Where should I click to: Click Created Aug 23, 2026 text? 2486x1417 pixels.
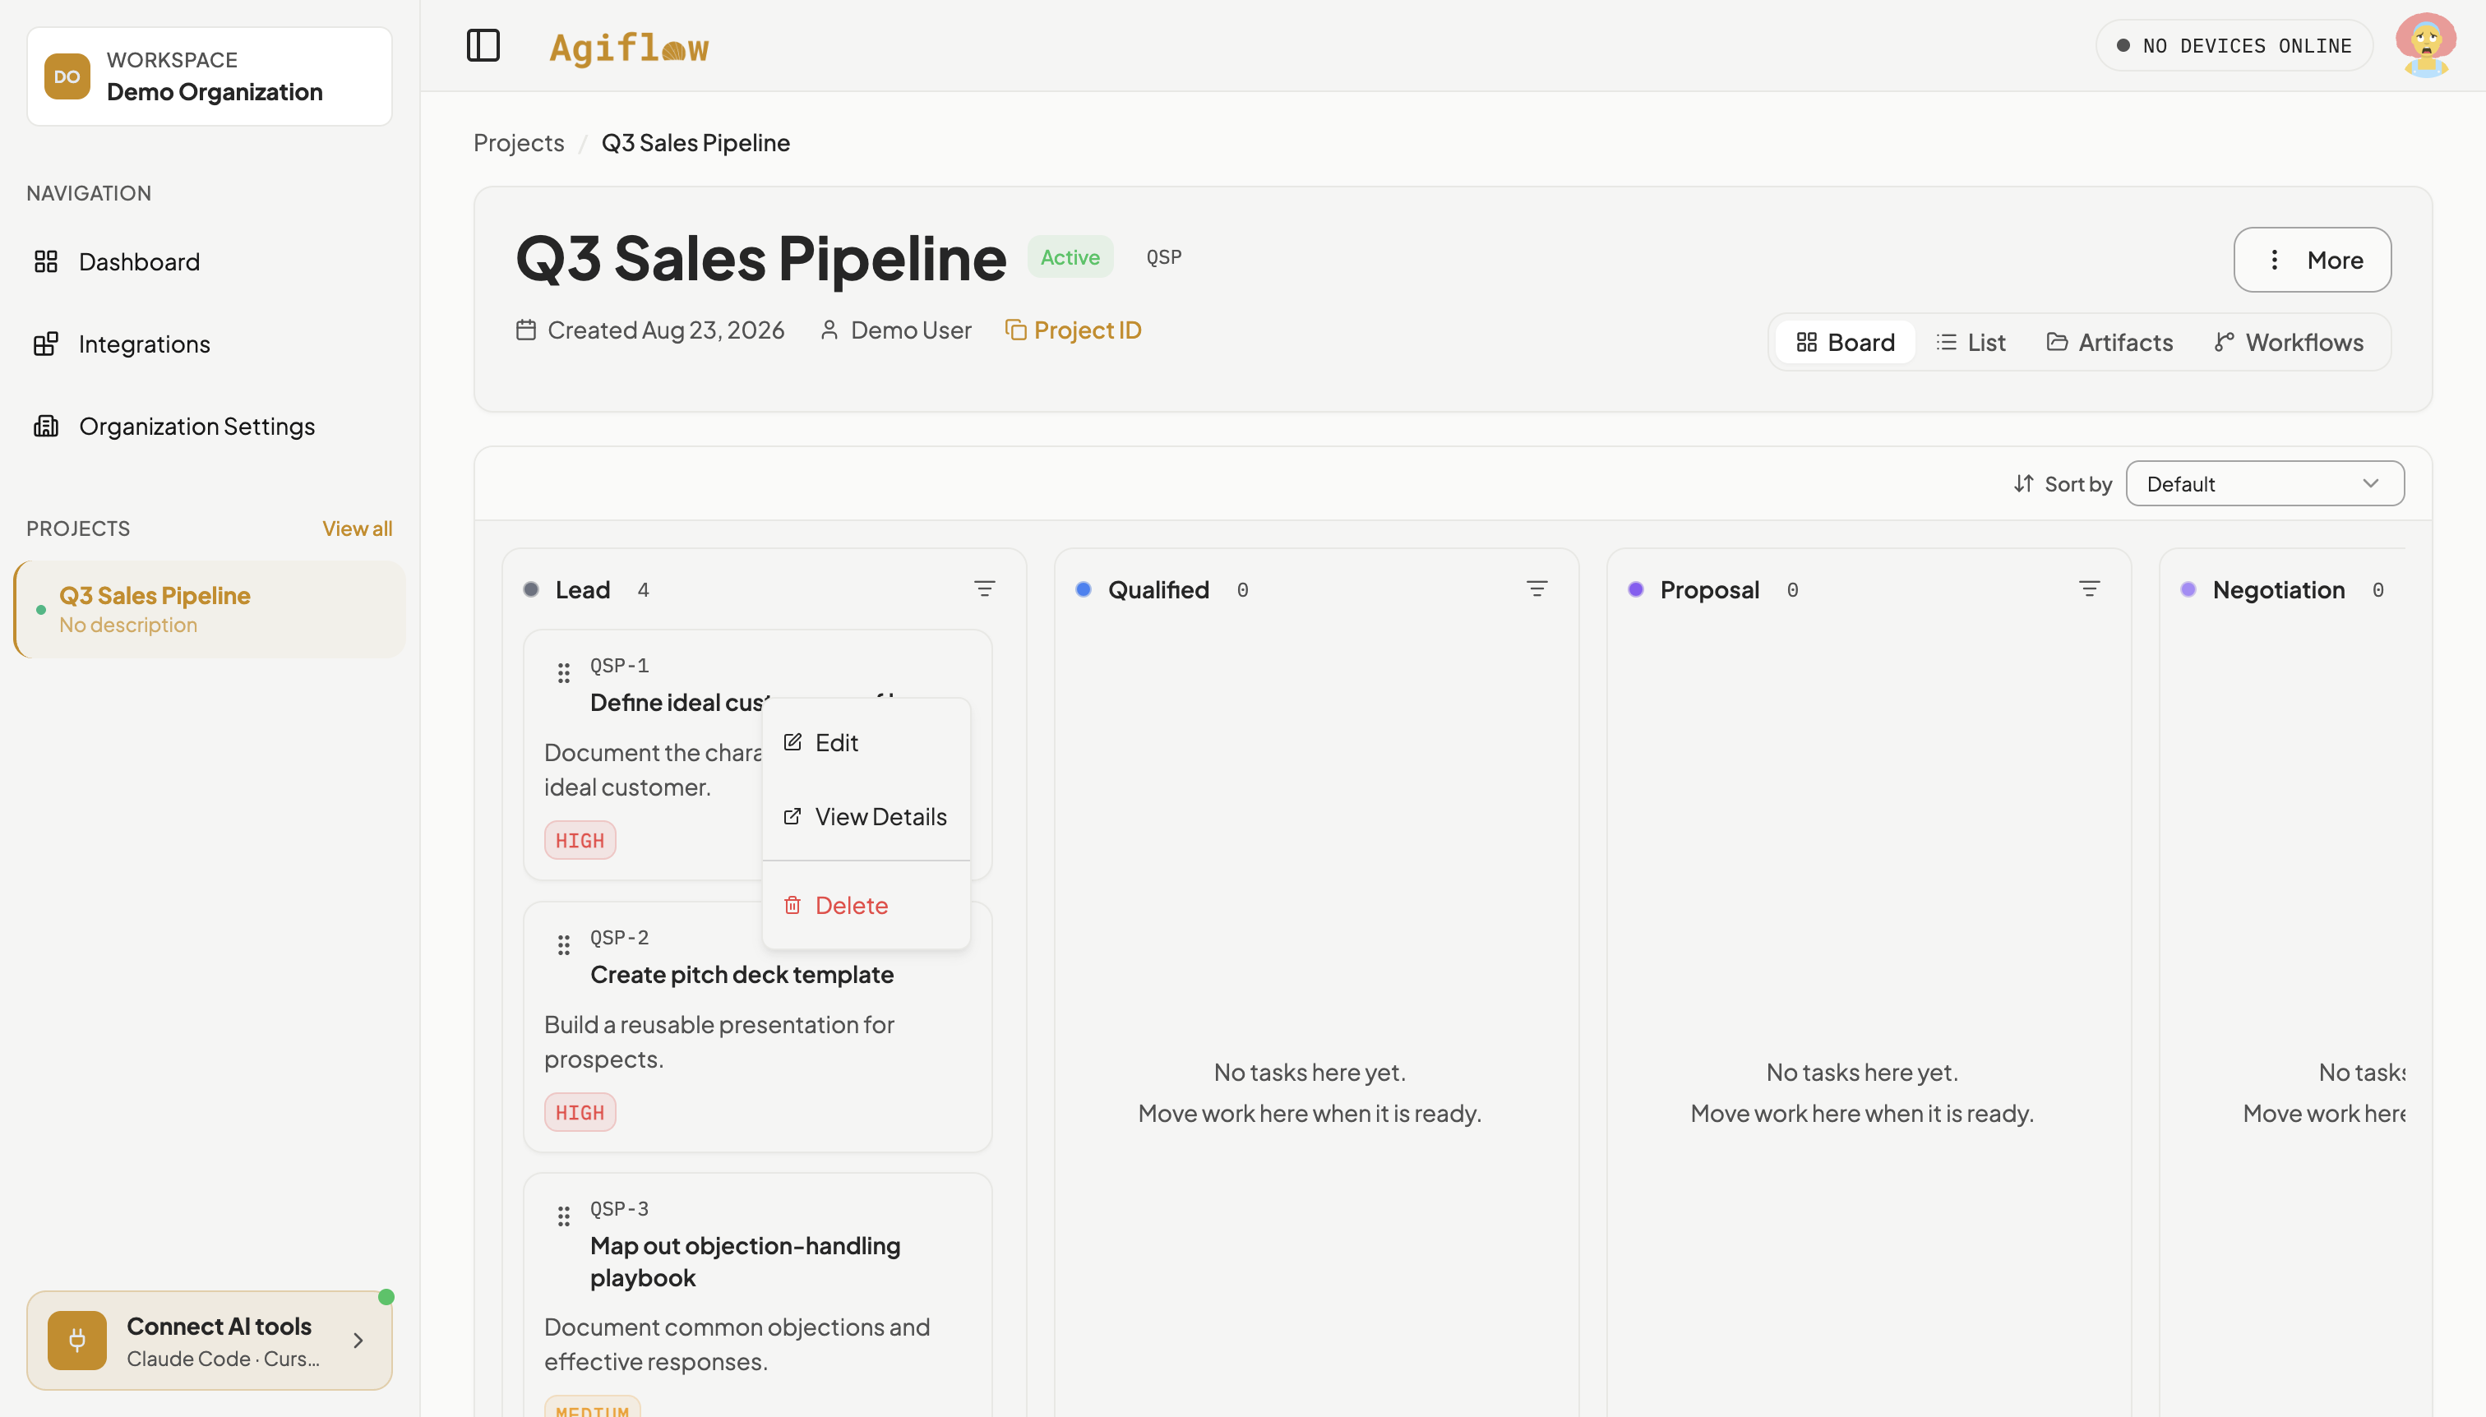(666, 330)
